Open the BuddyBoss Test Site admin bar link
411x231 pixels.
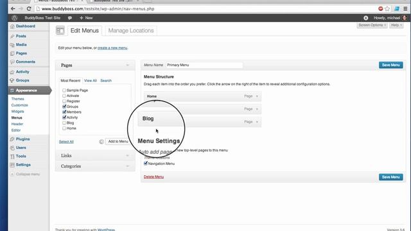point(42,18)
